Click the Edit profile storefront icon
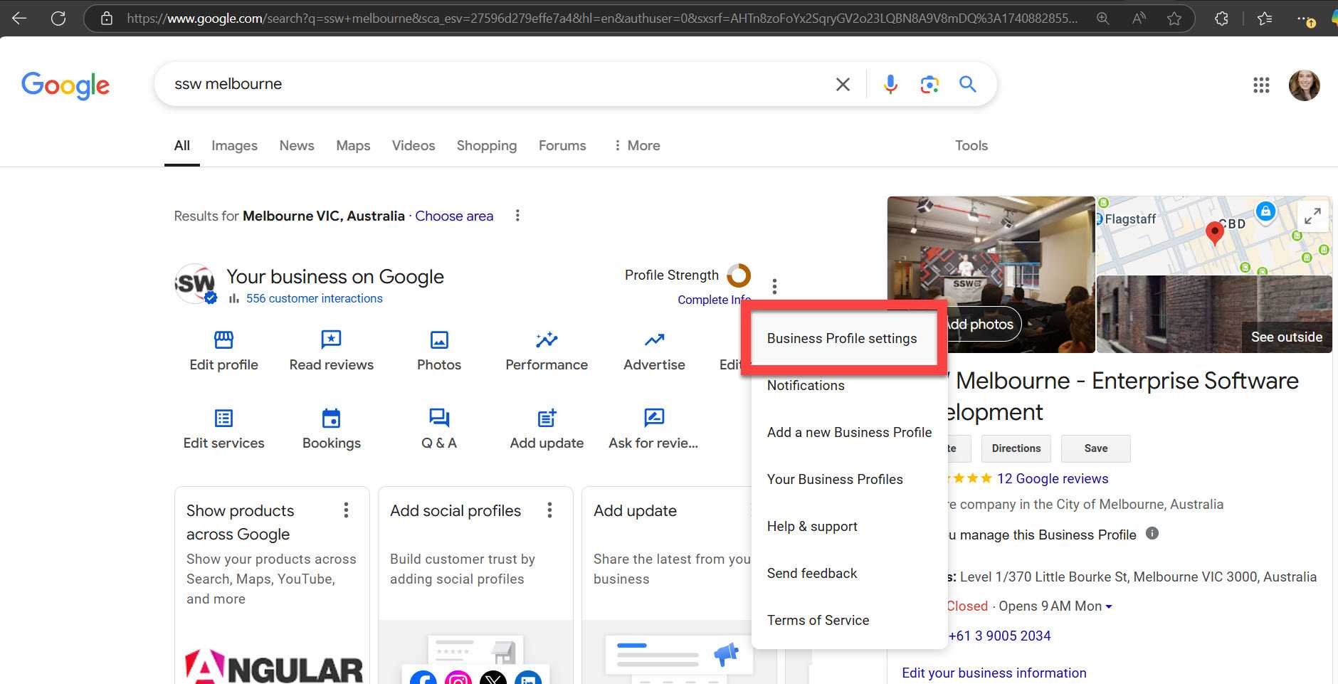 (223, 340)
